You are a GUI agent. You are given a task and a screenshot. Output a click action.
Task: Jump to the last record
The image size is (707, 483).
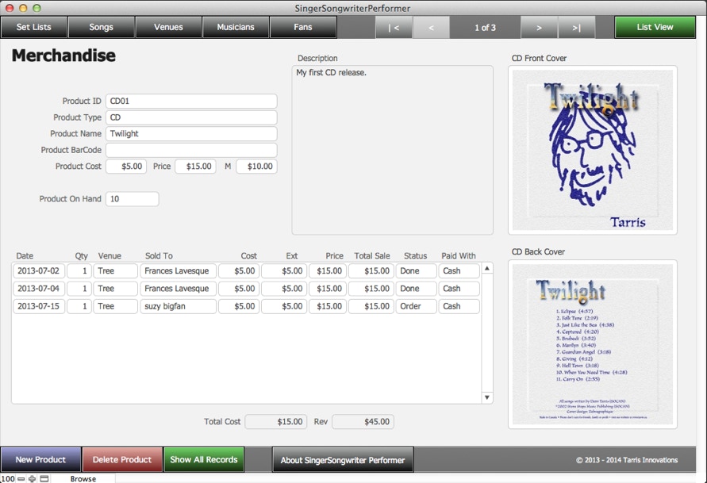click(576, 27)
